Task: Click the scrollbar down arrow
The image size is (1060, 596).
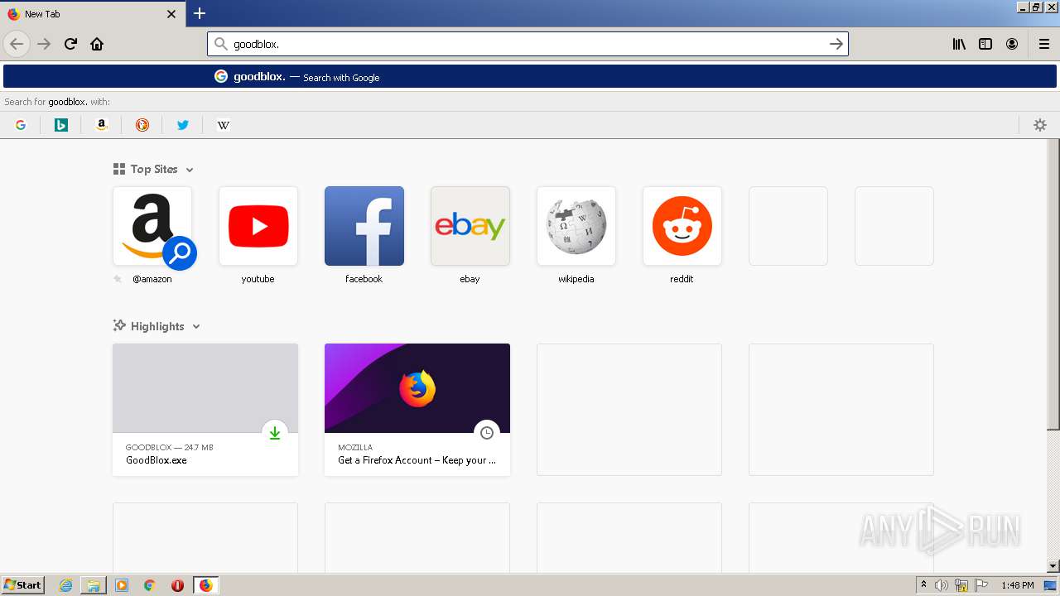Action: pos(1053,566)
